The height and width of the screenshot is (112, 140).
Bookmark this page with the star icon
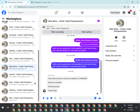pyautogui.click(x=128, y=7)
